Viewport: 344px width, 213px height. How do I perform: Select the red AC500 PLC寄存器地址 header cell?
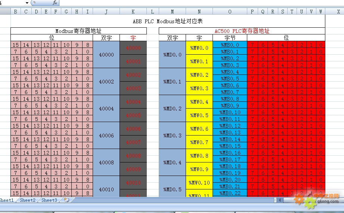pyautogui.click(x=242, y=31)
